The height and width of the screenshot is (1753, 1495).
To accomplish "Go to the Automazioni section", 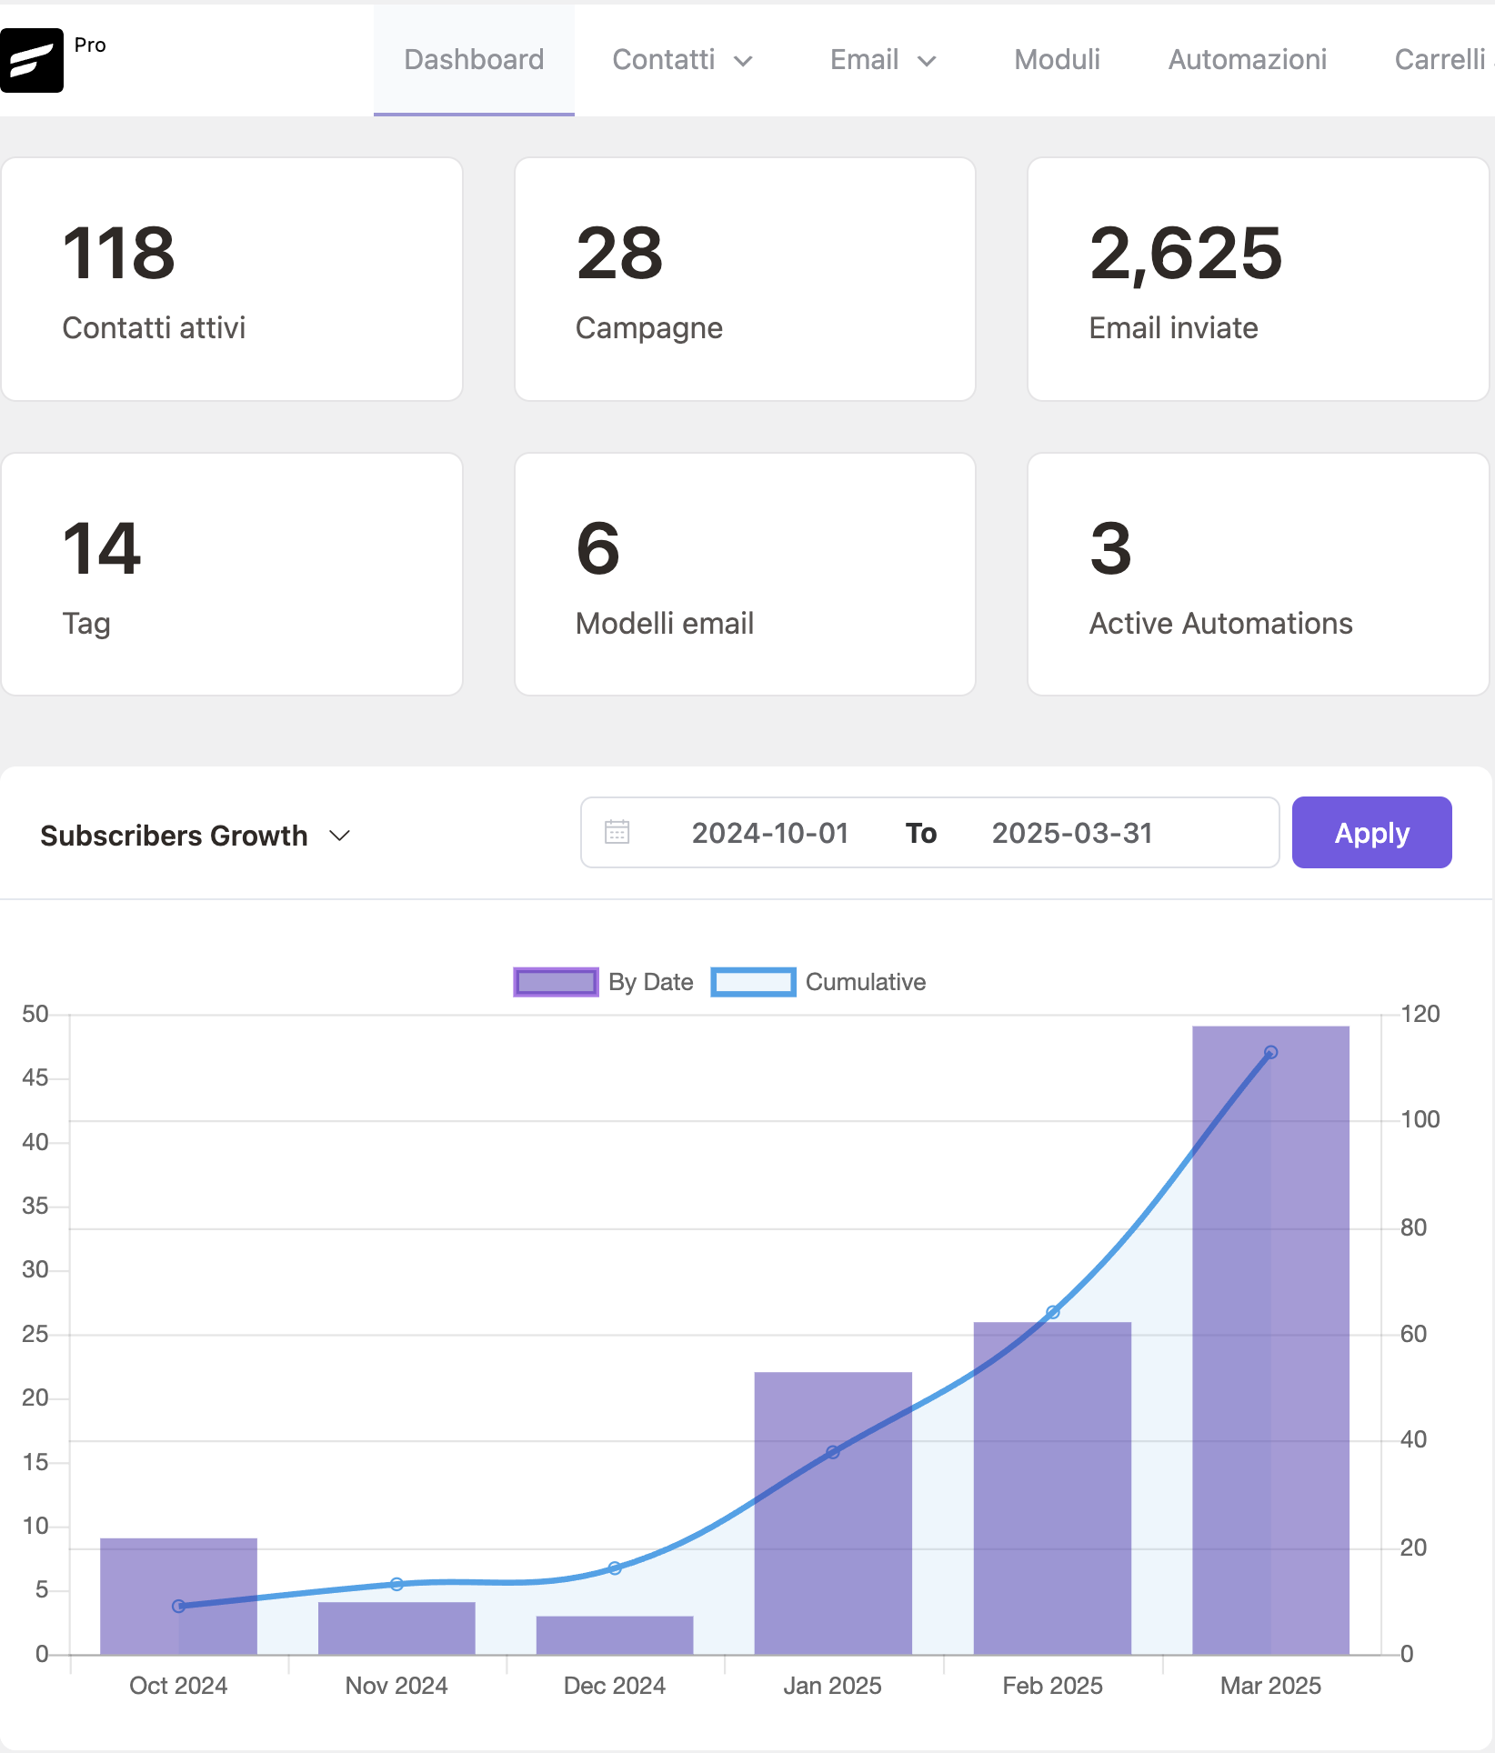I will (1247, 60).
